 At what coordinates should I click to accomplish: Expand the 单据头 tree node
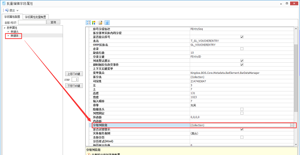point(8,32)
